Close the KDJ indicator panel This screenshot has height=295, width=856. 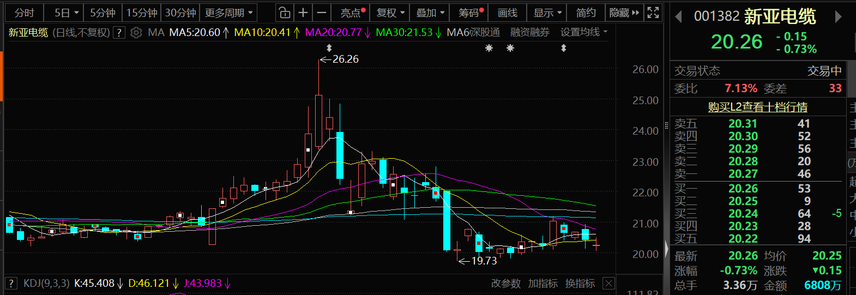608,284
